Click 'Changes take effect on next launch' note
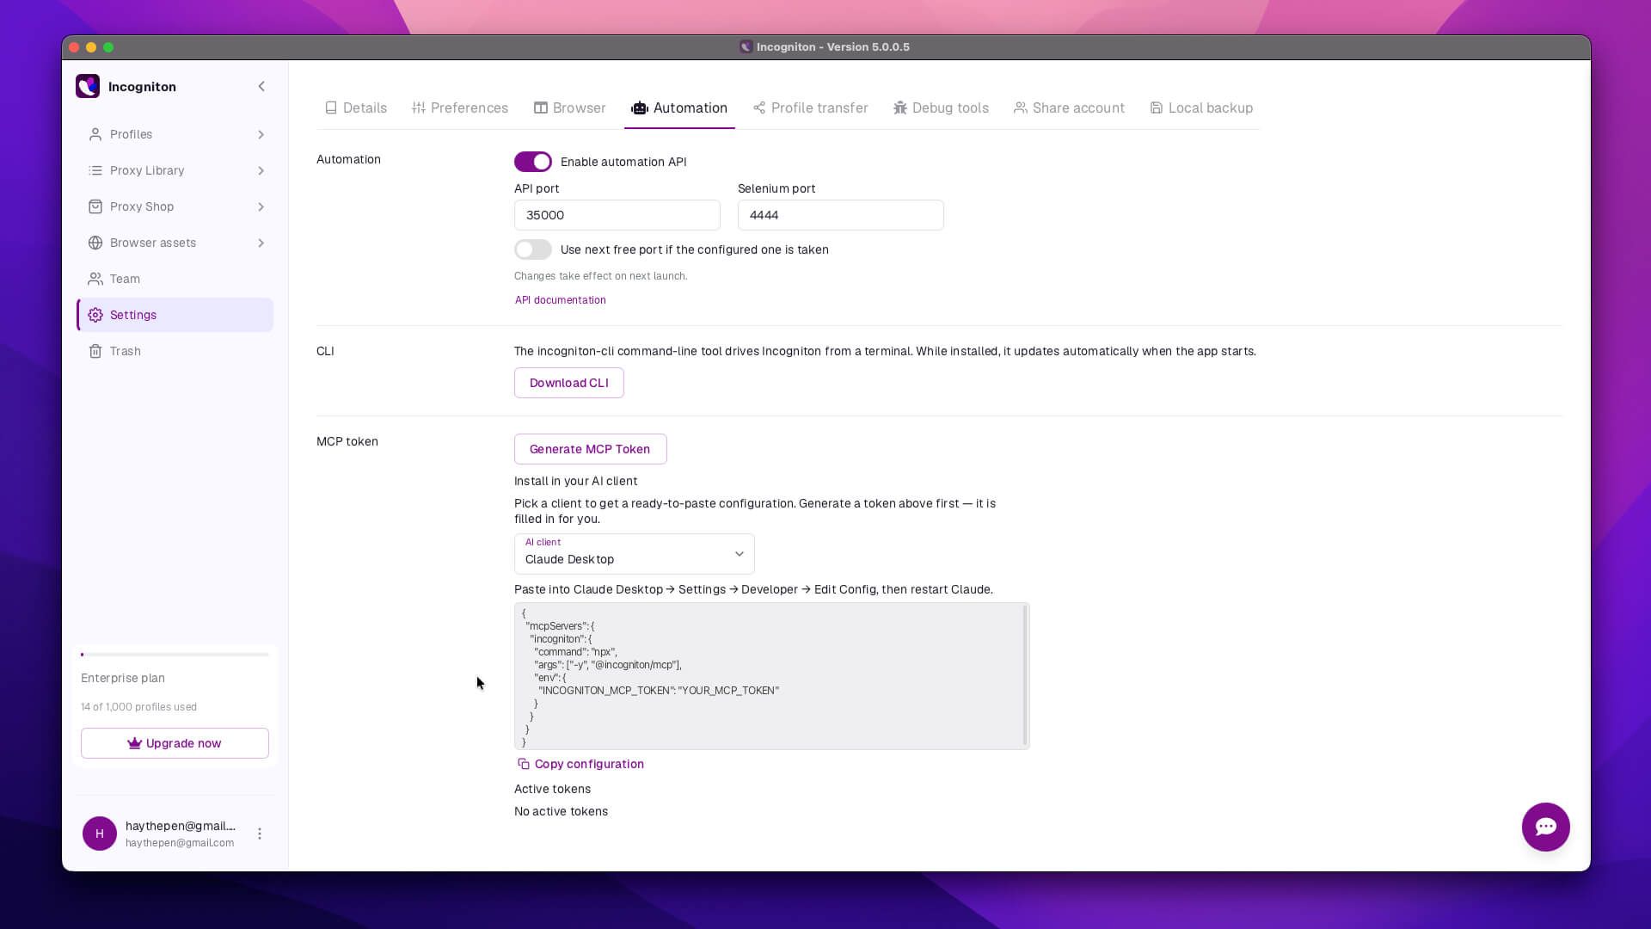Viewport: 1651px width, 929px height. pyautogui.click(x=600, y=276)
